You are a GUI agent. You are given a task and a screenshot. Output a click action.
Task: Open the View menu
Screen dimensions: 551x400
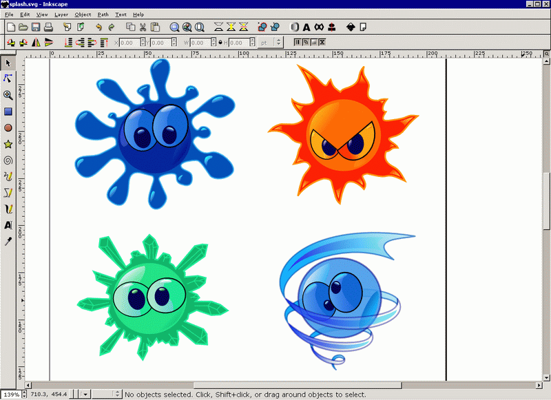click(x=42, y=14)
